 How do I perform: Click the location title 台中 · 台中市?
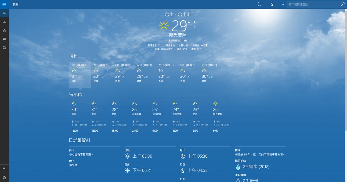178,14
